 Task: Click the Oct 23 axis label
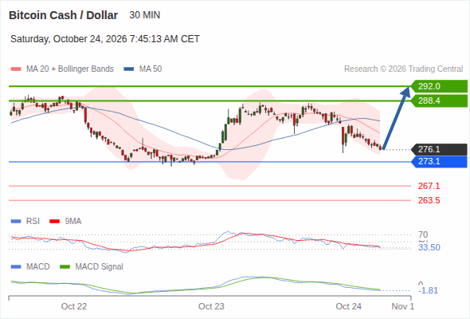[x=211, y=306]
